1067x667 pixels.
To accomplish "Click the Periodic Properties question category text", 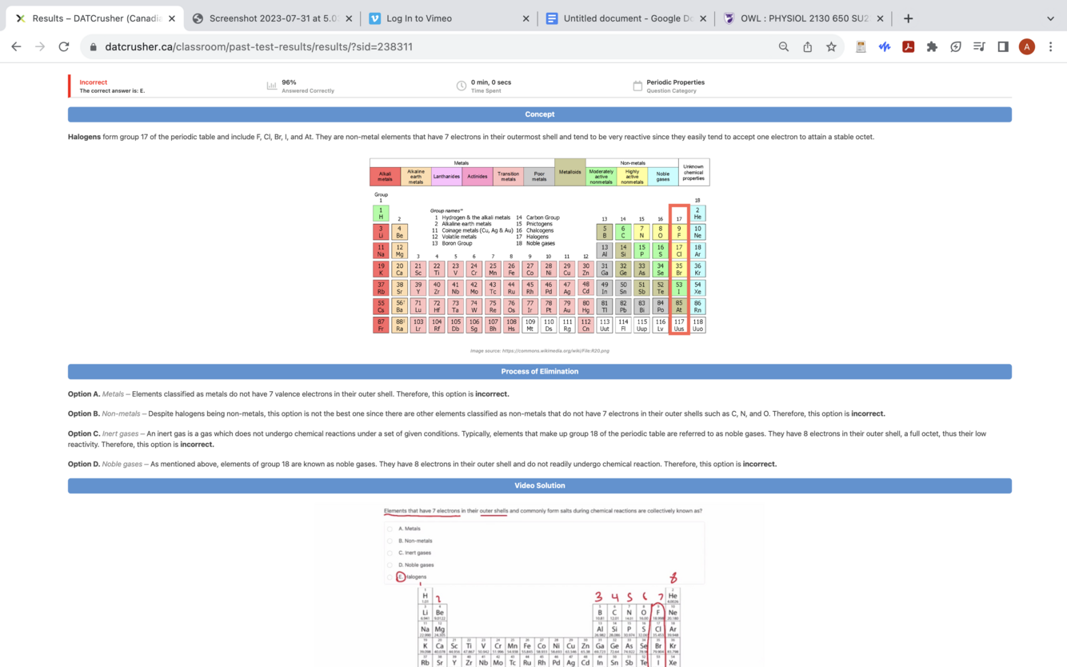I will 676,82.
